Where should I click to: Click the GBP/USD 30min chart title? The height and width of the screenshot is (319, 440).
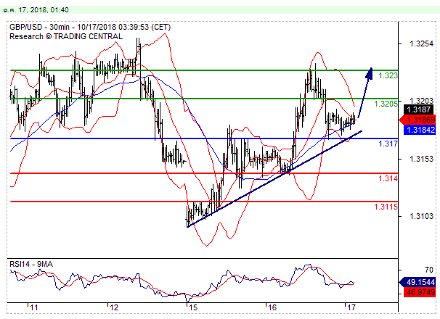[x=90, y=28]
